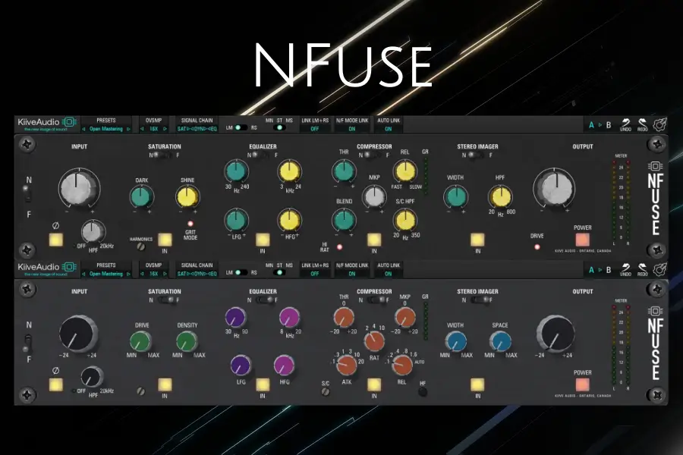
Task: Click the Dark knob in upper Saturation
Action: click(142, 197)
